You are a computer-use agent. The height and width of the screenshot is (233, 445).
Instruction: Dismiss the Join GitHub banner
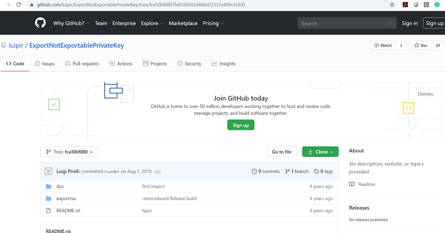point(426,94)
